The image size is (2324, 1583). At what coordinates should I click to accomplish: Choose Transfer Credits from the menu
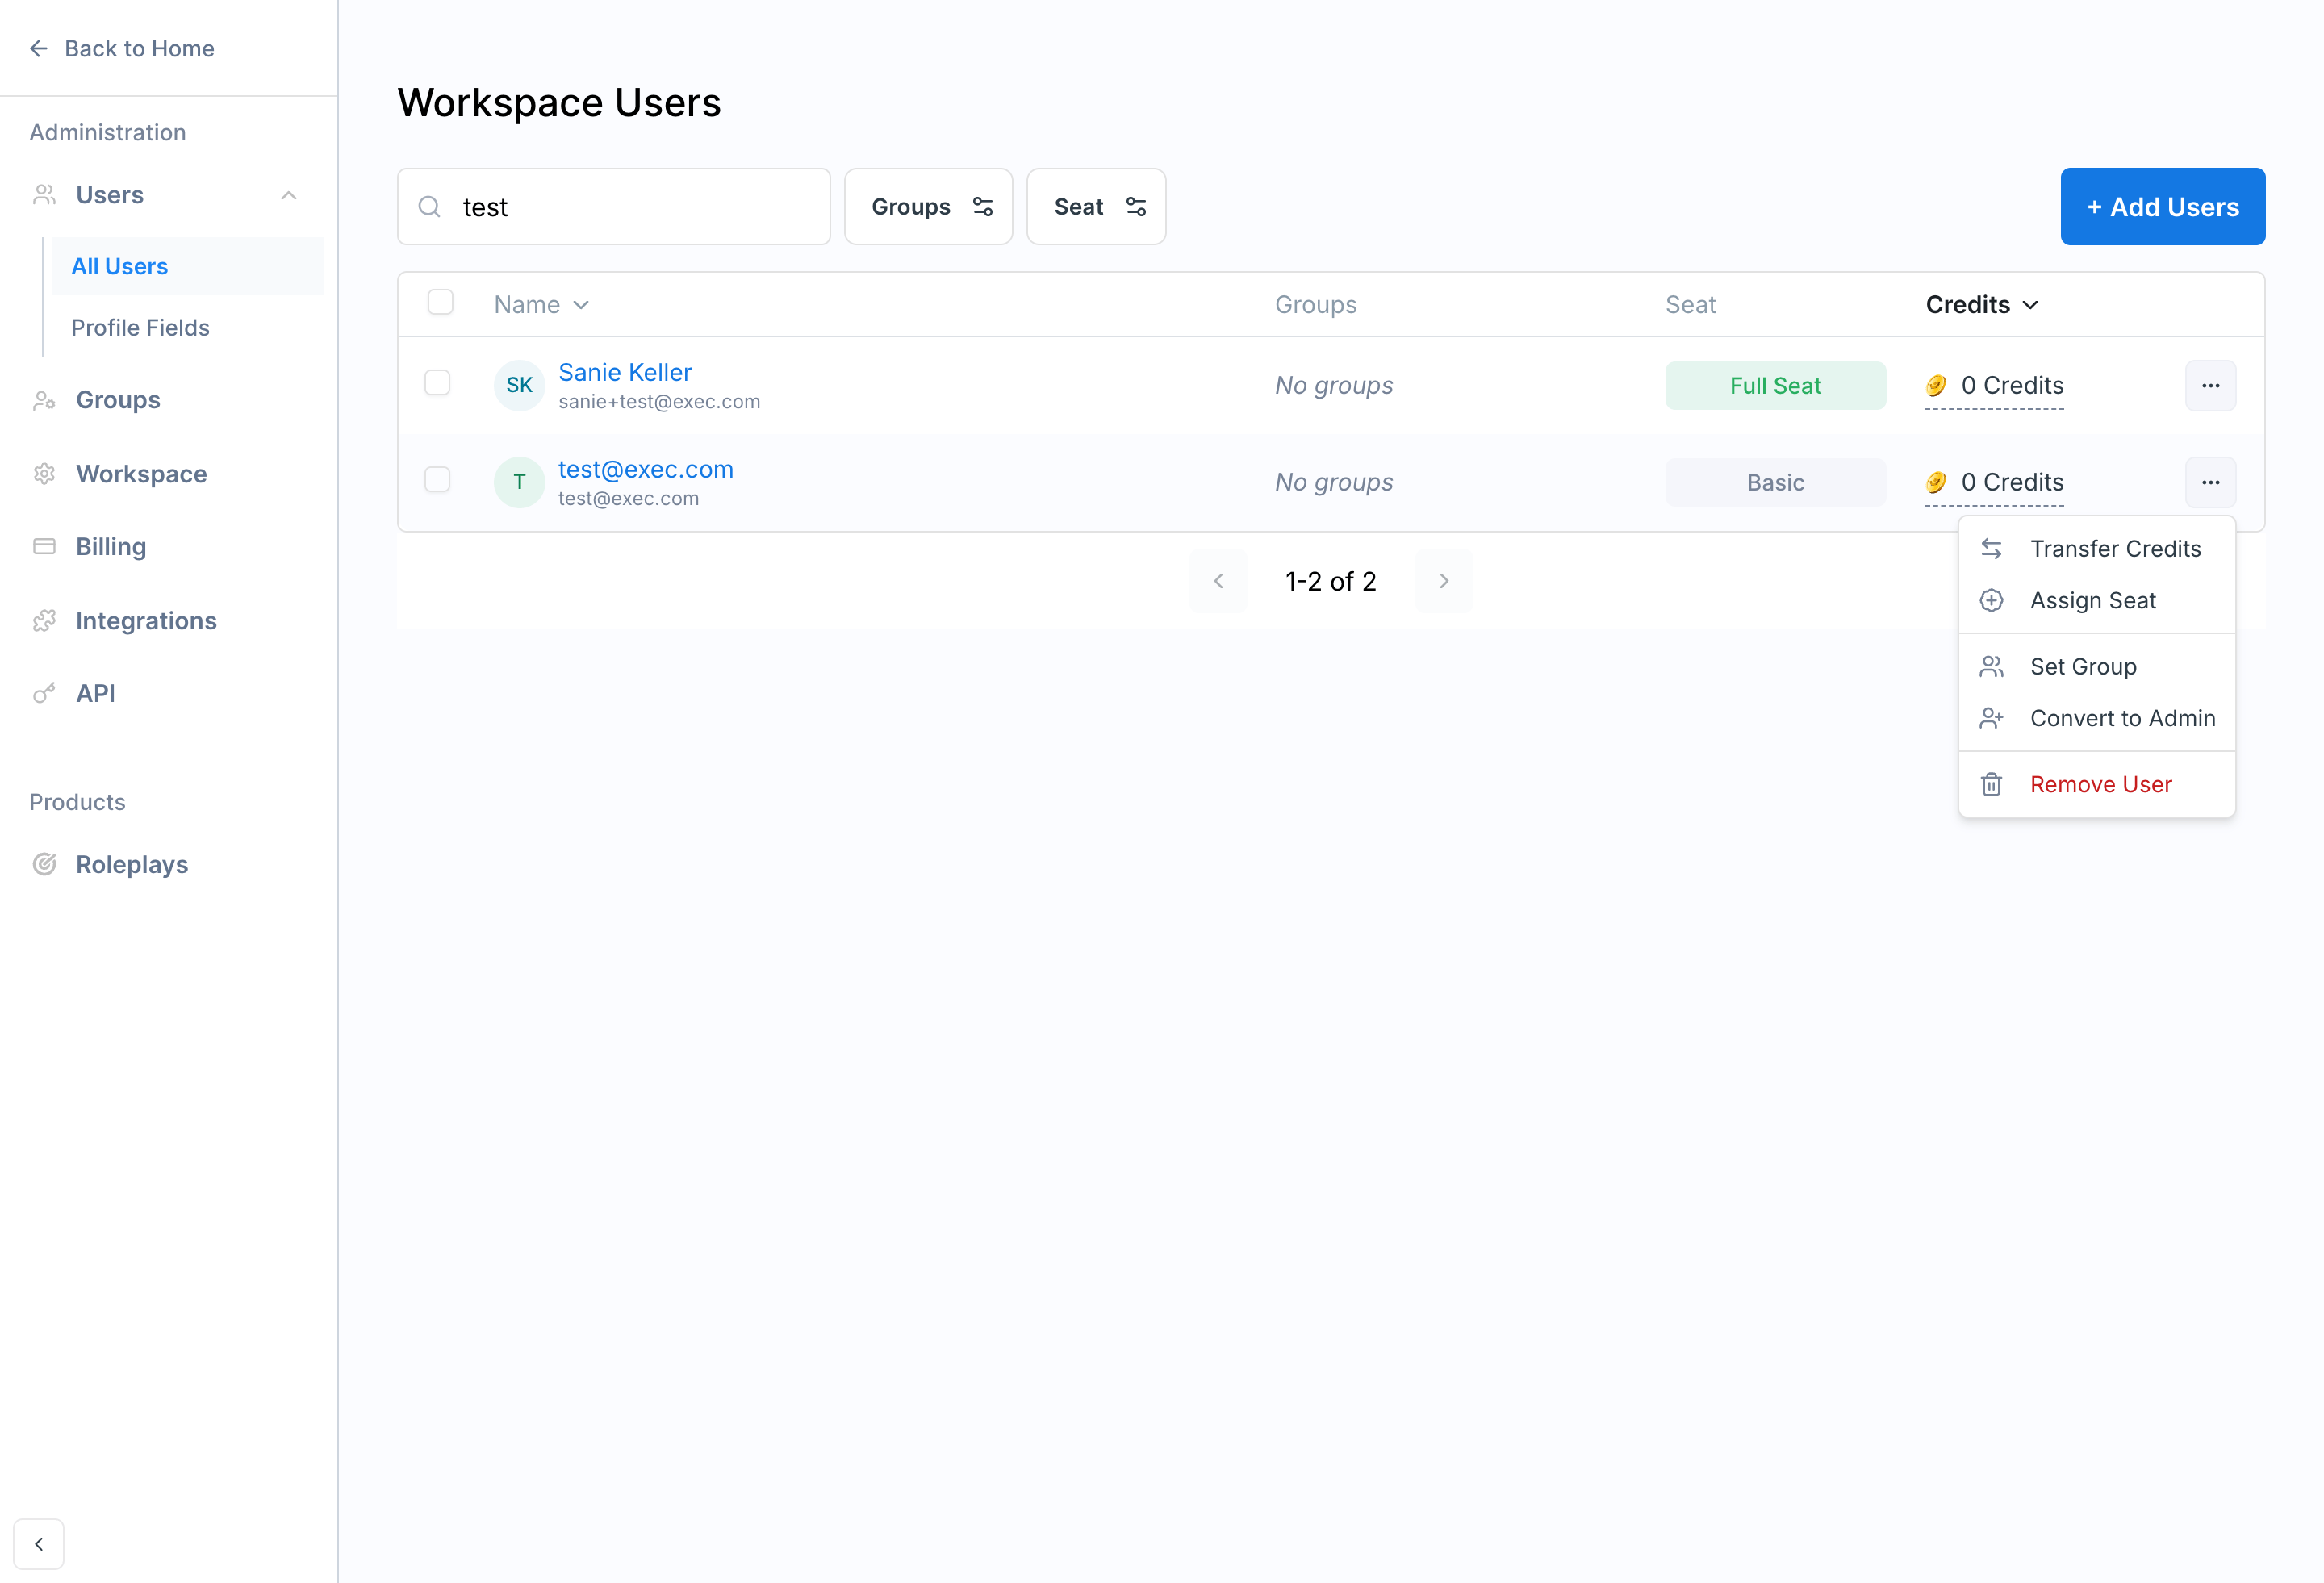coord(2097,549)
